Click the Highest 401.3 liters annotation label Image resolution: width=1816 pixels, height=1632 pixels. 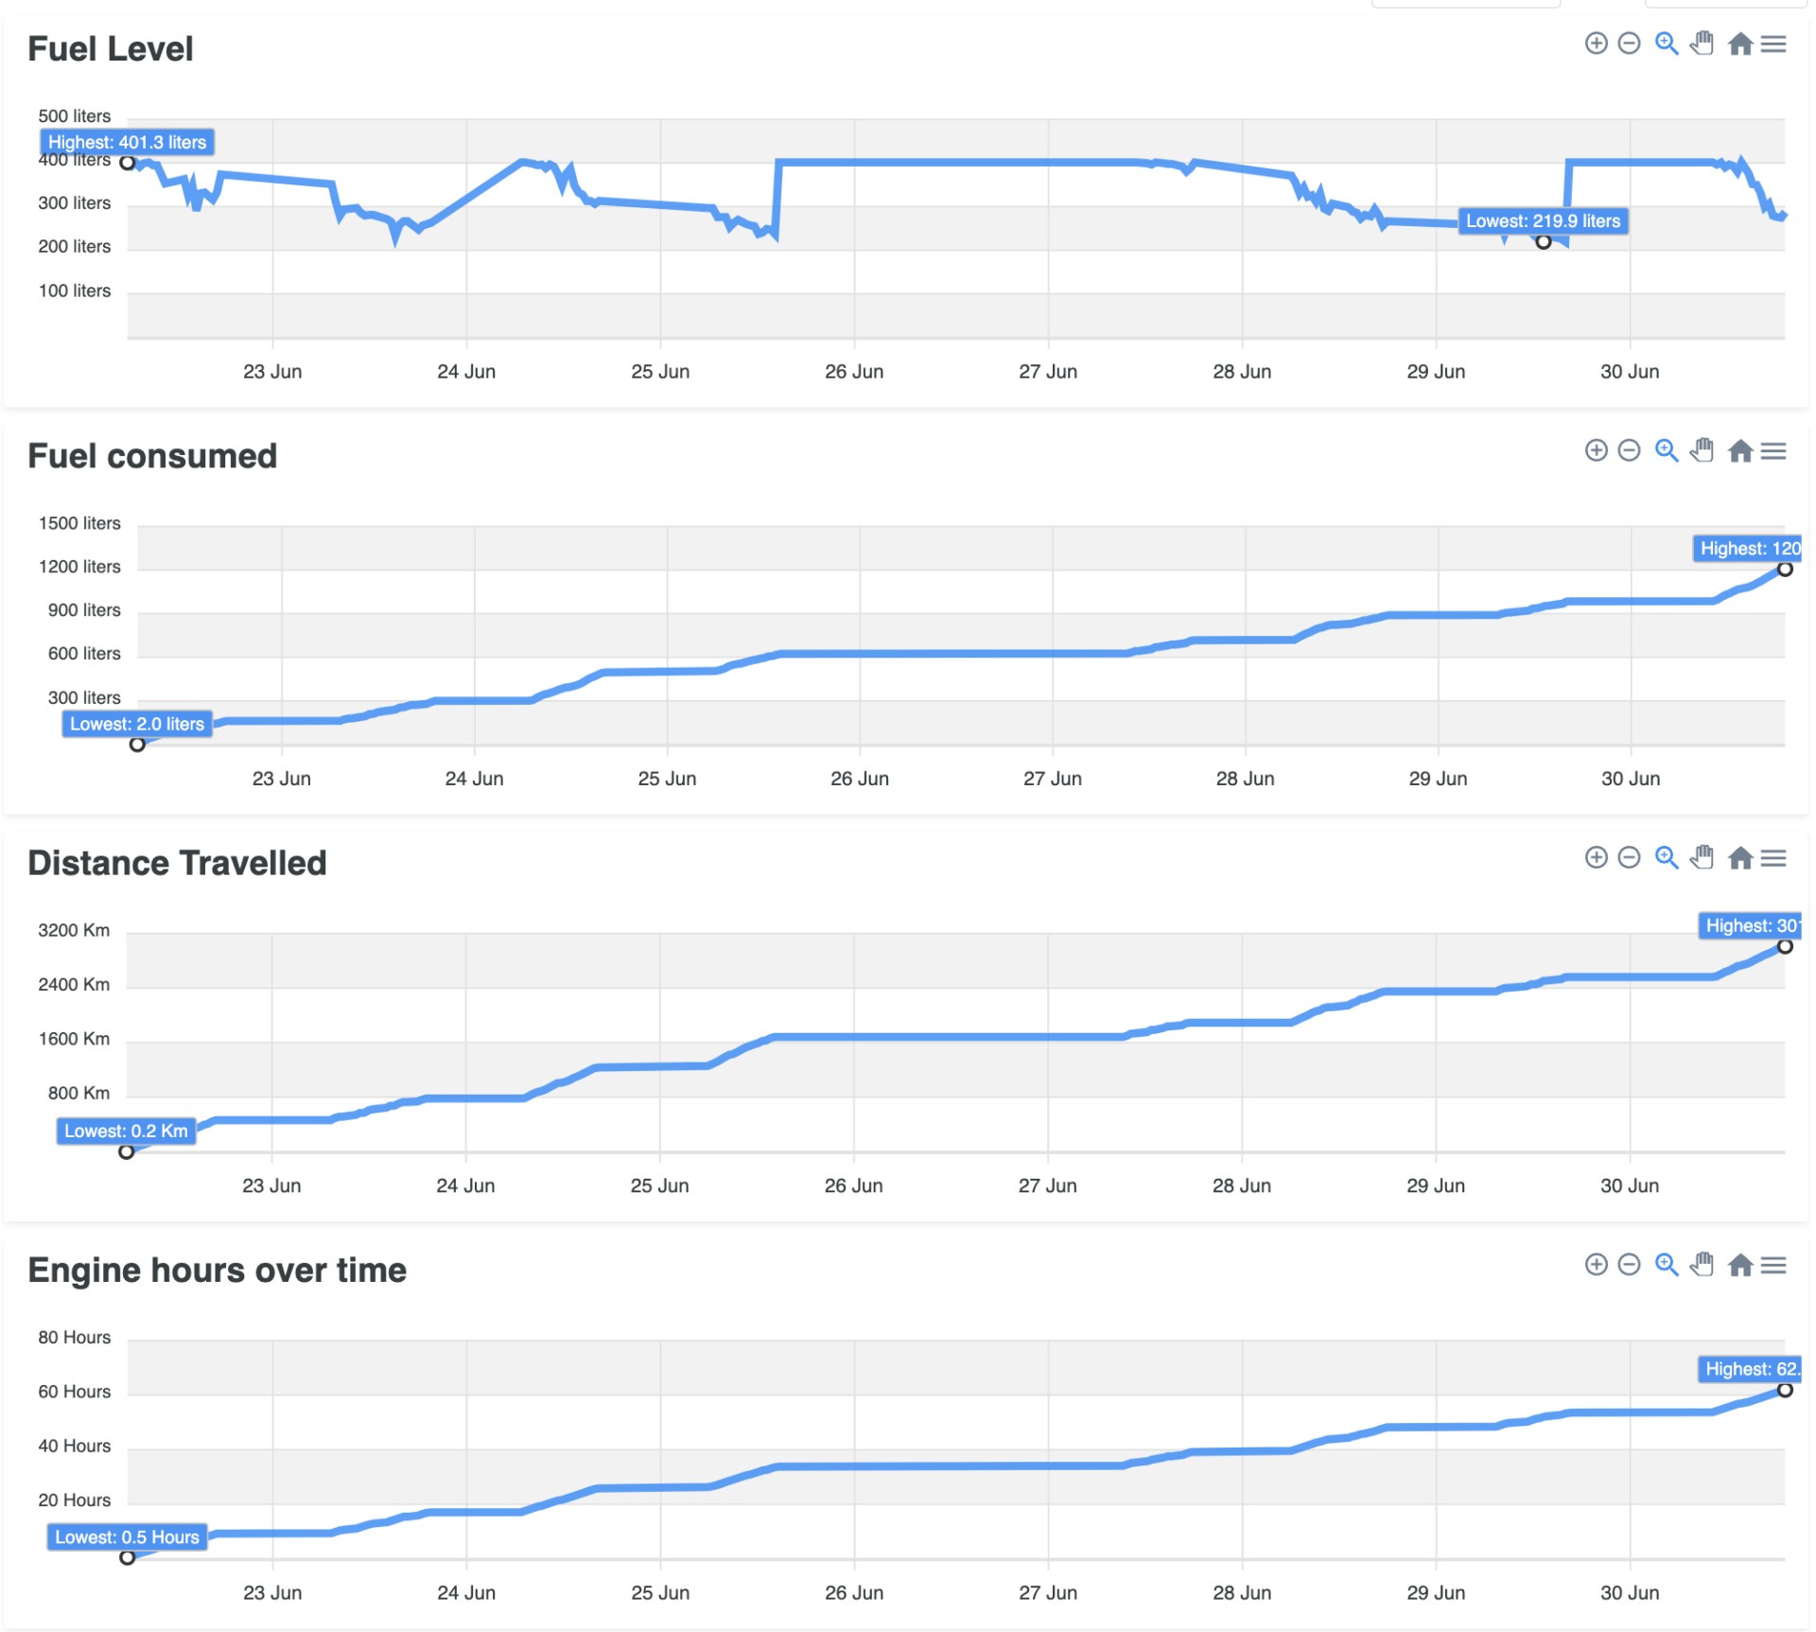[128, 142]
